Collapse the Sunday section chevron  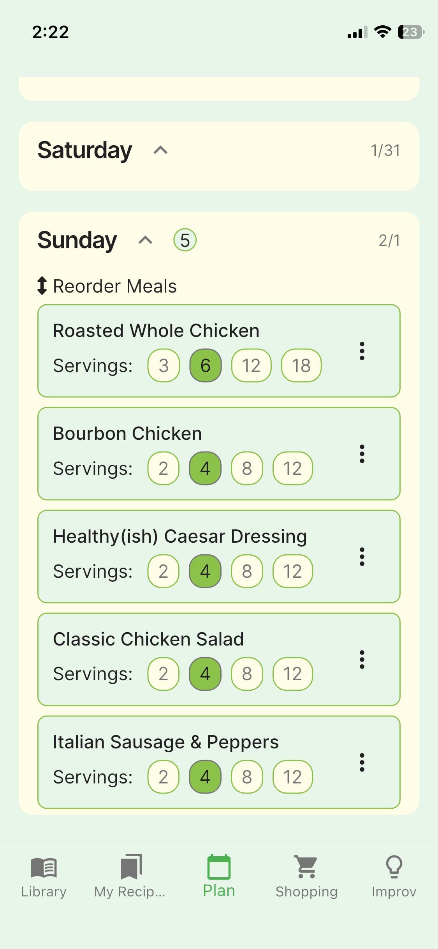point(145,240)
